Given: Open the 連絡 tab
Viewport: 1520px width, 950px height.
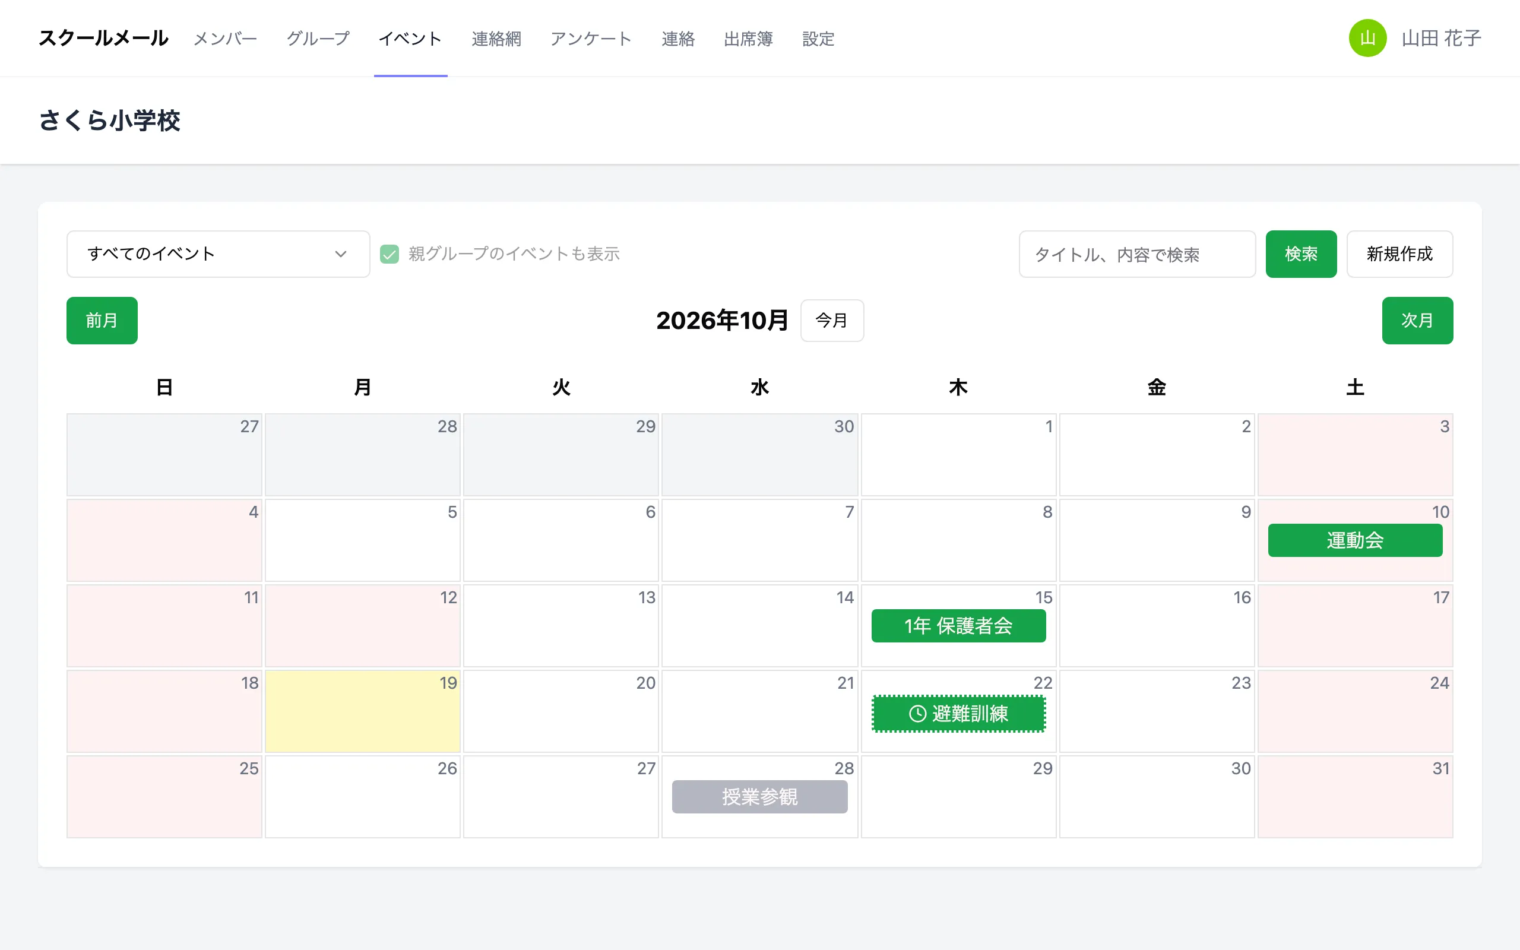Looking at the screenshot, I should (677, 39).
